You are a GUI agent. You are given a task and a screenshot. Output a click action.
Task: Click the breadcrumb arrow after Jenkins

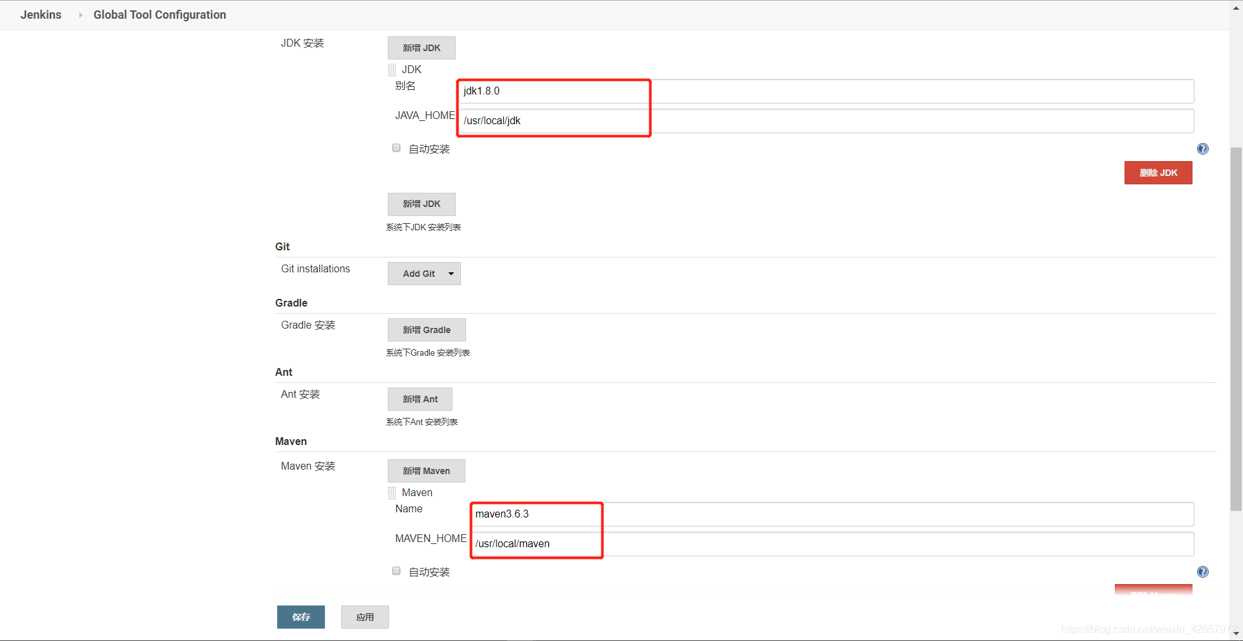coord(80,15)
